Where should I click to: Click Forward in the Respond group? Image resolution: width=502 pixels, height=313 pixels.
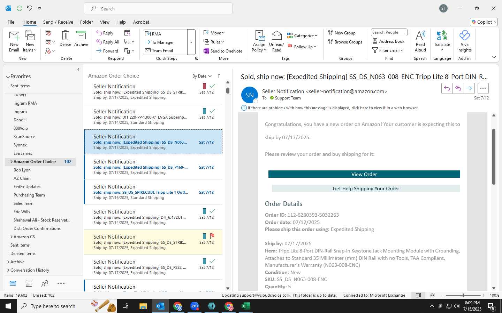pyautogui.click(x=107, y=51)
